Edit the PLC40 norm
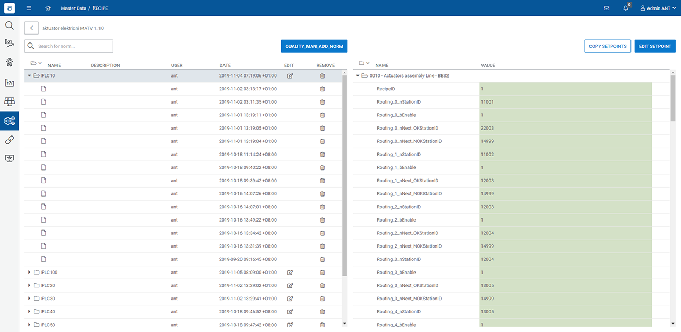681x332 pixels. 290,312
